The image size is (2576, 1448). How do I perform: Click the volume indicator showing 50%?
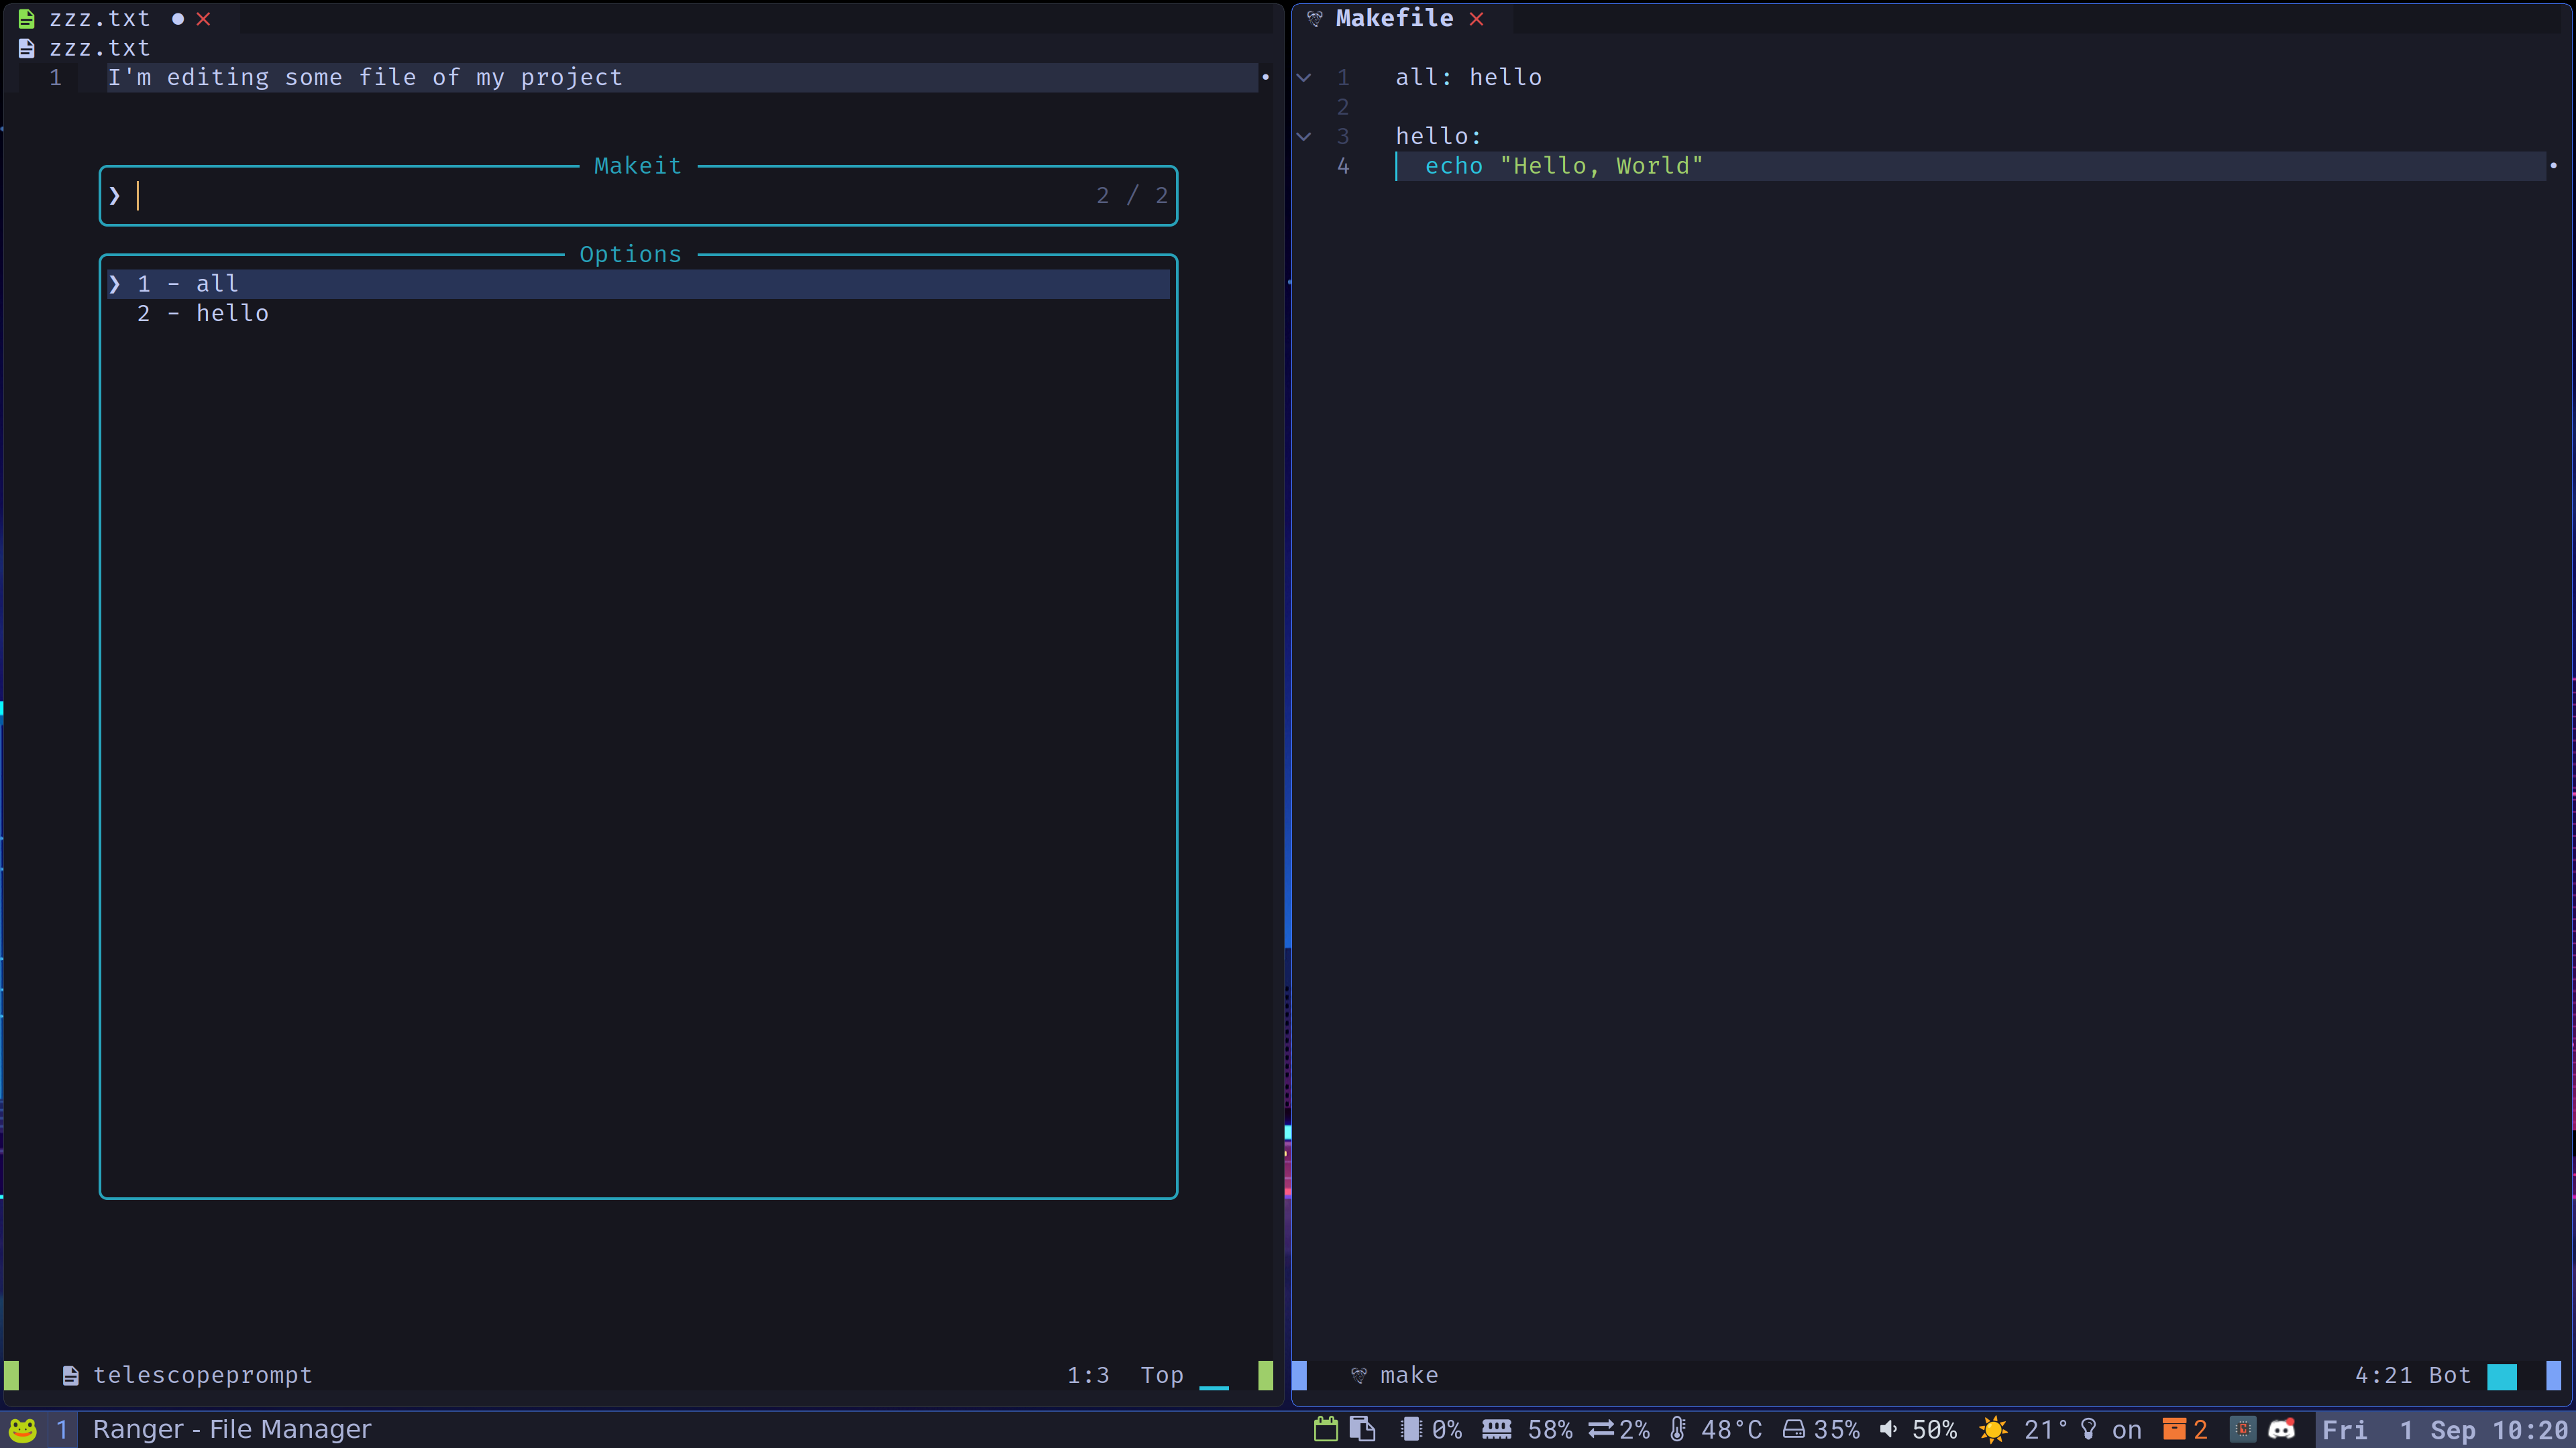pyautogui.click(x=1888, y=1429)
